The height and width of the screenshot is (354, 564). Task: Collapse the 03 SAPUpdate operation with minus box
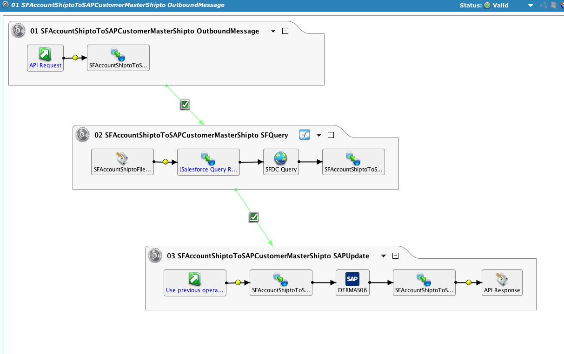coord(395,256)
